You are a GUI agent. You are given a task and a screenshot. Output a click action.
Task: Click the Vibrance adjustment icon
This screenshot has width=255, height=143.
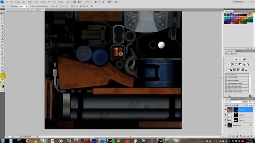[x=228, y=64]
